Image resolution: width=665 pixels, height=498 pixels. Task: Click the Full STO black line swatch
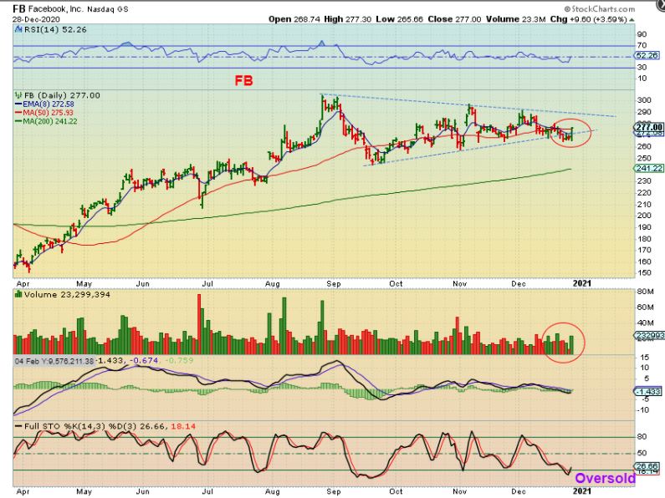pos(18,426)
